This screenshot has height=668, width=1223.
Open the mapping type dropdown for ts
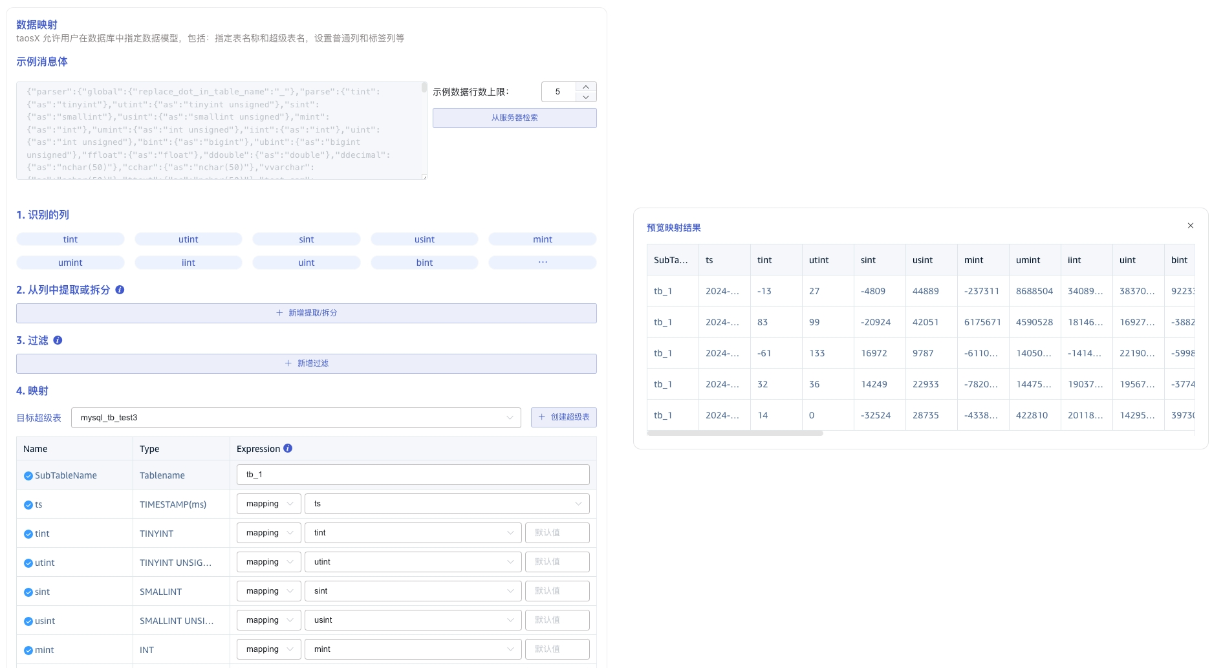click(268, 504)
